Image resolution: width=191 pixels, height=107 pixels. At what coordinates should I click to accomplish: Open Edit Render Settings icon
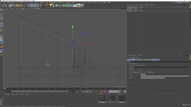pyautogui.click(x=52, y=5)
